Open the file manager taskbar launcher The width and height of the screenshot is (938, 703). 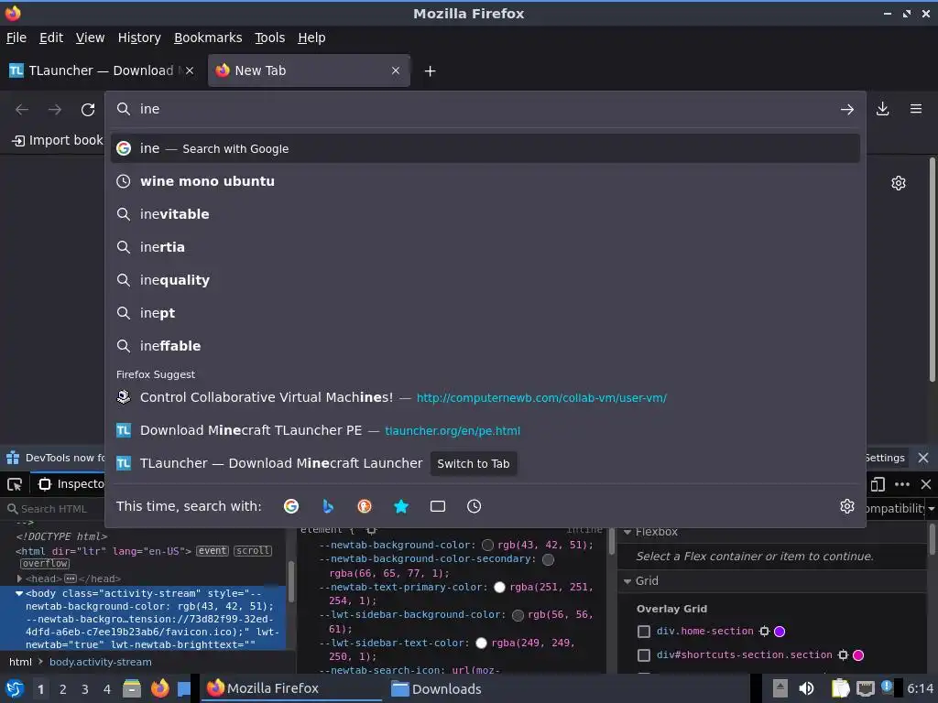132,688
